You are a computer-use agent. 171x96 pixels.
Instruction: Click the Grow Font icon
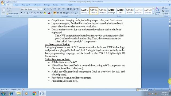click(x=44, y=9)
